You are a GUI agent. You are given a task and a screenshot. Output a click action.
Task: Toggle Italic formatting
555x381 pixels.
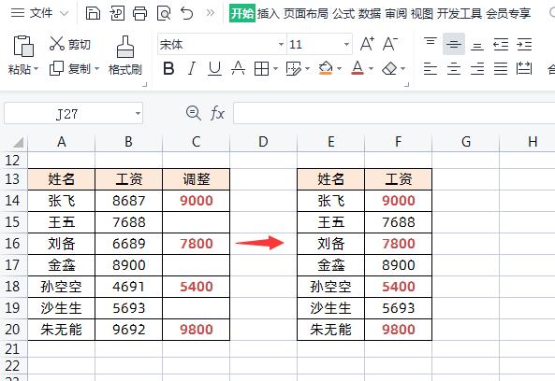(x=192, y=68)
